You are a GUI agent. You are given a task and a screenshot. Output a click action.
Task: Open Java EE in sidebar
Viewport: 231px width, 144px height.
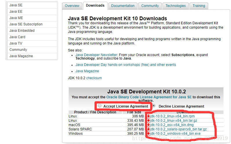(32, 12)
